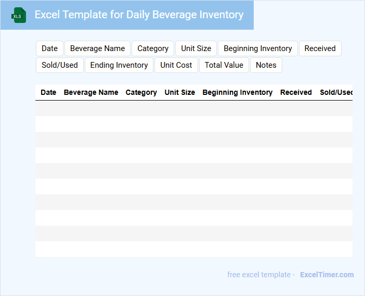Click the page title heading text
Screen dimensions: 365x296
click(139, 15)
